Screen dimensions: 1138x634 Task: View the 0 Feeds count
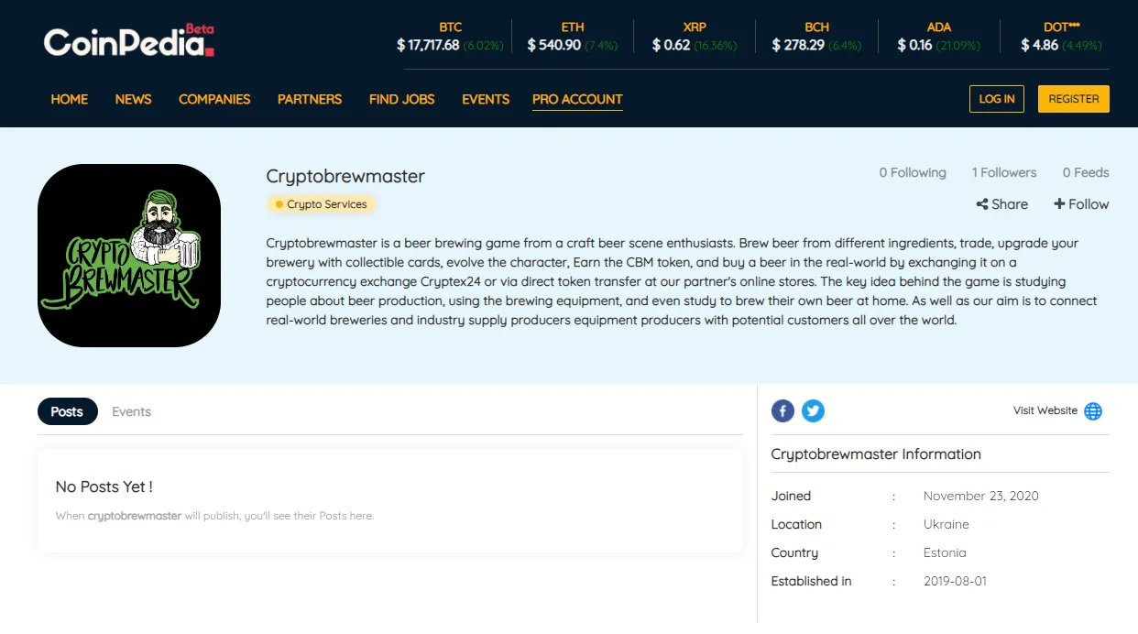[1086, 172]
